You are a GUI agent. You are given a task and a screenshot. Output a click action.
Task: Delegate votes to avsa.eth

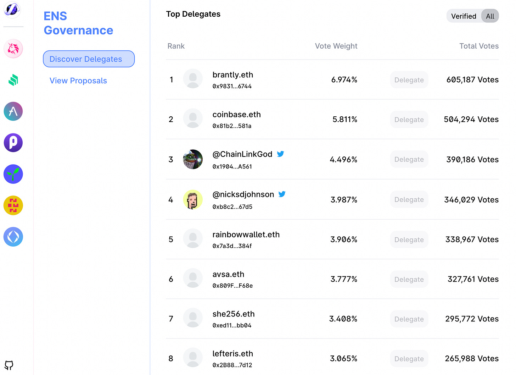(x=409, y=279)
